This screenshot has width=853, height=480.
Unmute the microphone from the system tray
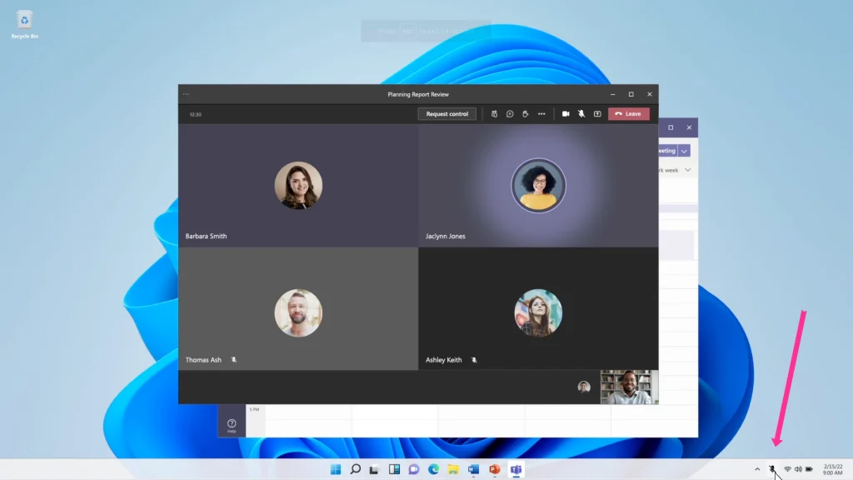(x=771, y=468)
